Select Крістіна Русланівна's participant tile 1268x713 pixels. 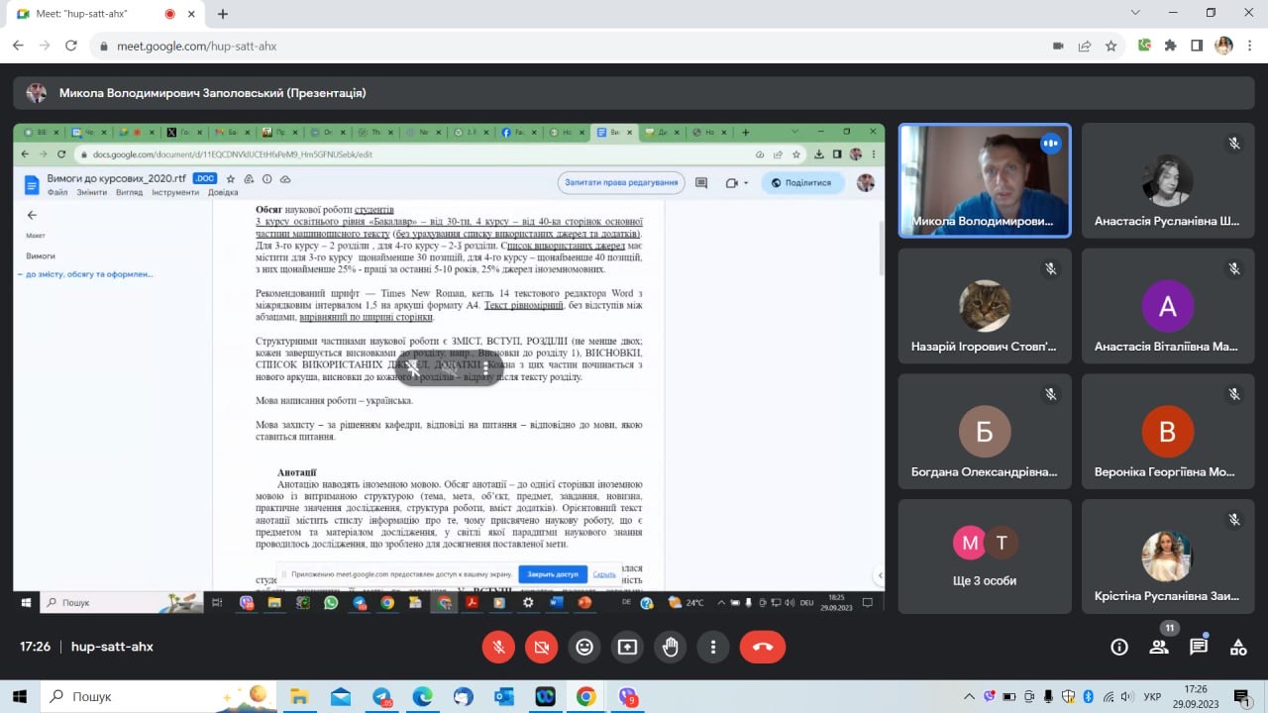pos(1167,557)
